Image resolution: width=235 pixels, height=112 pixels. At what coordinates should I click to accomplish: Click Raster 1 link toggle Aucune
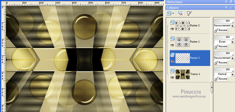click(221, 46)
